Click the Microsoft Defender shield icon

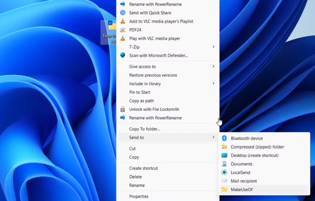122,55
